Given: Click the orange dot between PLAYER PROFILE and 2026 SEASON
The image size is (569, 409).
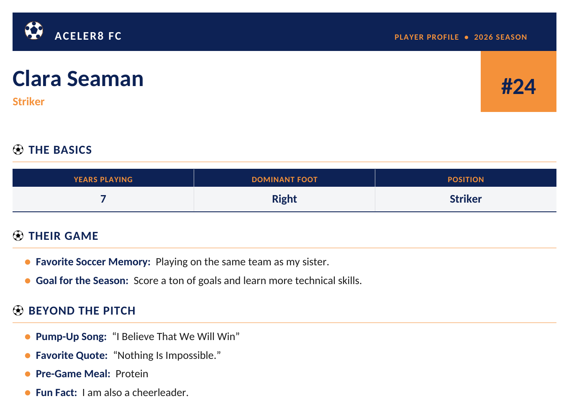Looking at the screenshot, I should (466, 37).
